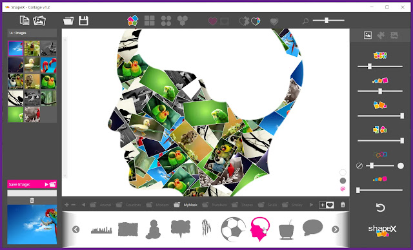Select the speech bubble mask
This screenshot has height=250, width=413.
(312, 227)
